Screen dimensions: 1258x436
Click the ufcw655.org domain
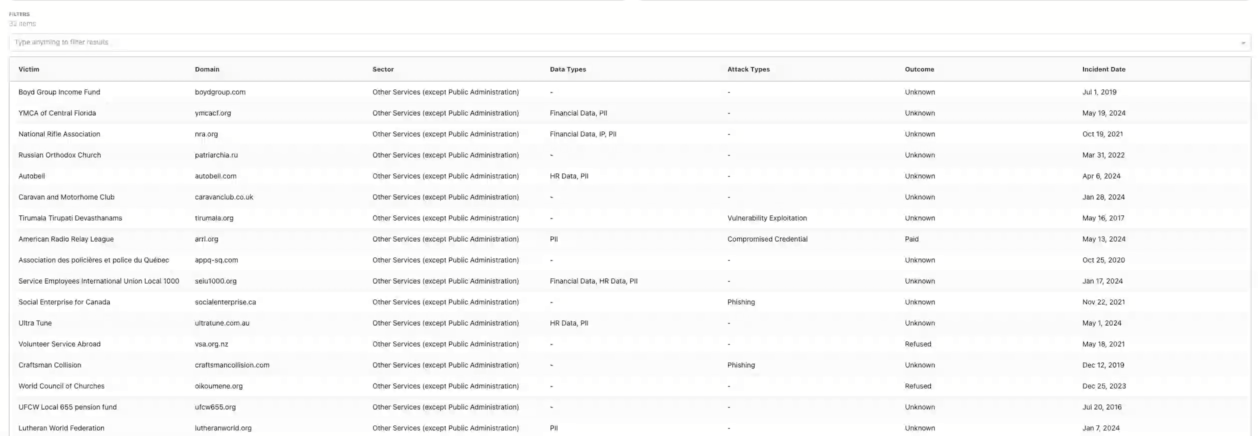point(215,407)
